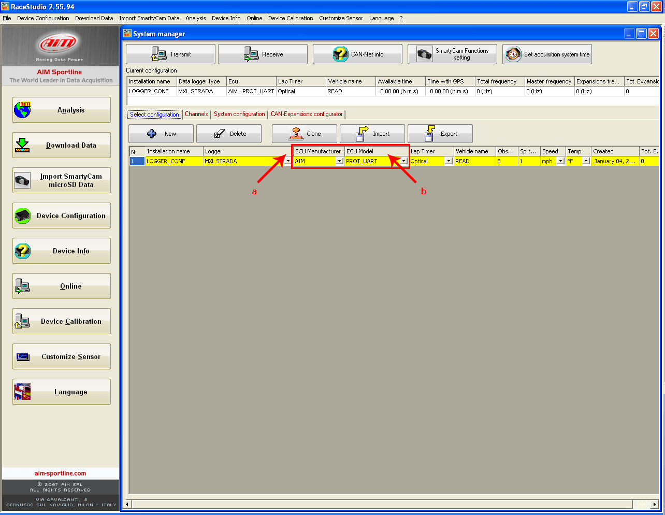
Task: Switch to the CAN-Expansions configurator tab
Action: (x=307, y=114)
